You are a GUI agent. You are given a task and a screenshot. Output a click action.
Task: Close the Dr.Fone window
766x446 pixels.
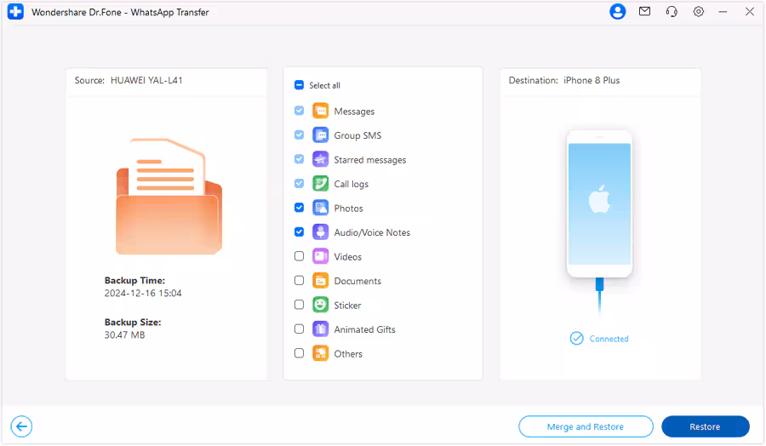pos(750,12)
